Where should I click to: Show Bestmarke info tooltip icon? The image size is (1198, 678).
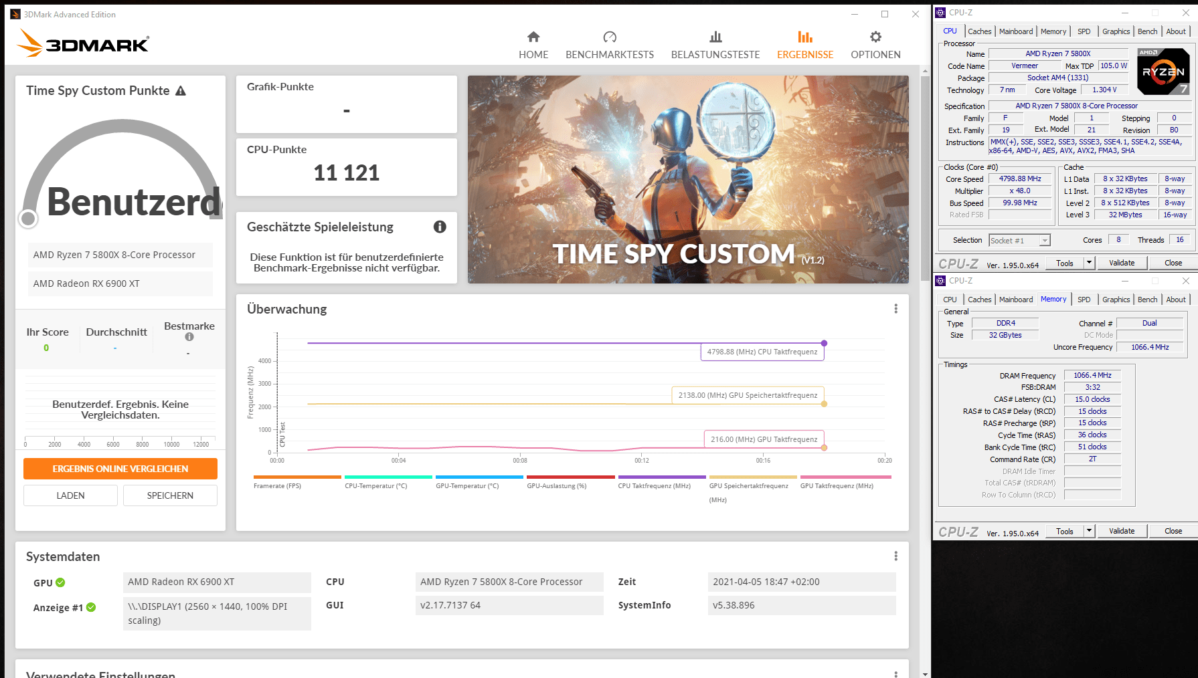coord(189,337)
